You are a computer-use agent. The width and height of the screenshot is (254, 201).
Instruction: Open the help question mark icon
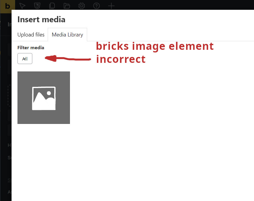click(x=96, y=6)
